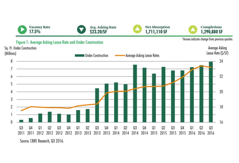
Task: Select the 'Completions' heading
Action: coord(211,27)
